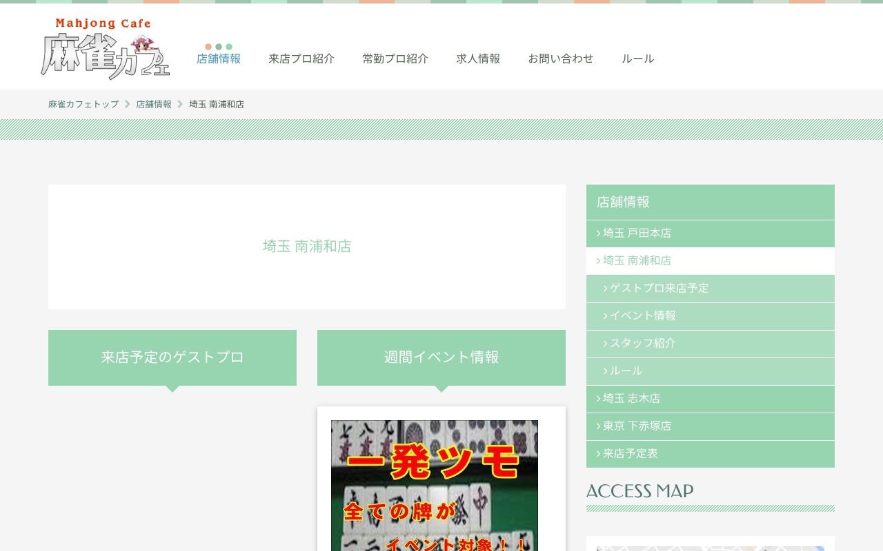The width and height of the screenshot is (883, 551).
Task: Open the 求人情報 page
Action: (478, 59)
